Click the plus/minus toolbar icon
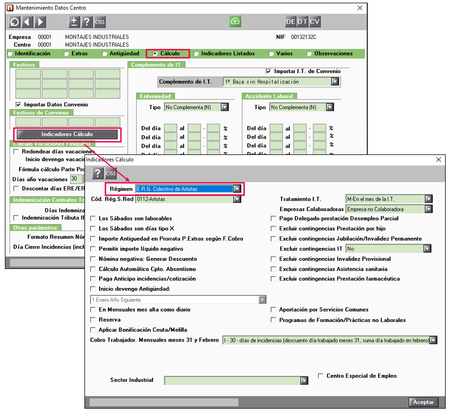 pyautogui.click(x=74, y=22)
